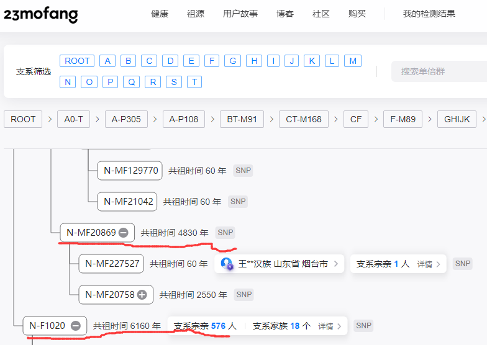Filter by haplogroup K
Image resolution: width=487 pixels, height=345 pixels.
click(312, 61)
